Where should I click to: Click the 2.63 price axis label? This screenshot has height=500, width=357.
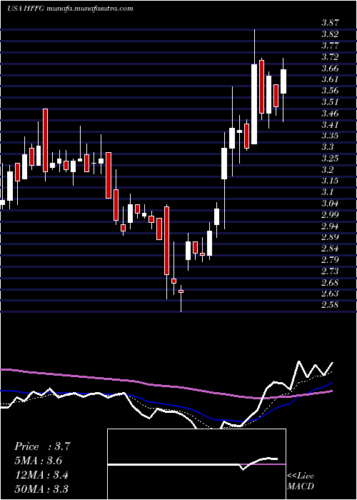coord(330,294)
